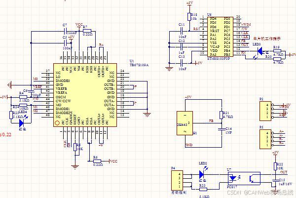
Task: Select pull-up resistor R18 symbol
Action: tap(189, 17)
